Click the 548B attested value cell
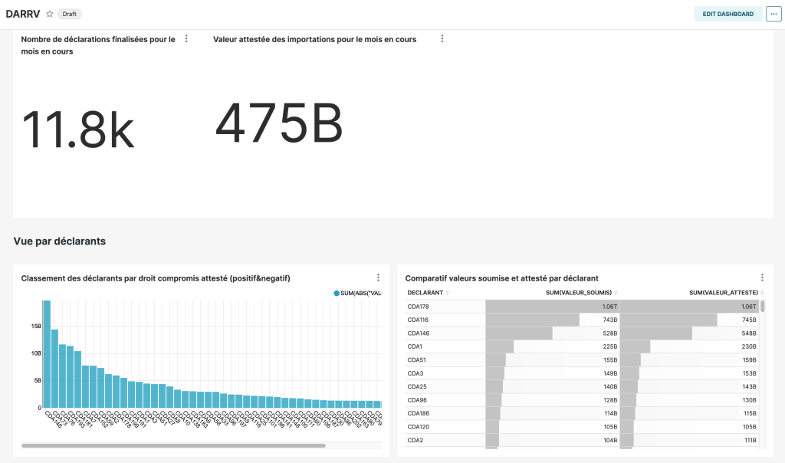Image resolution: width=785 pixels, height=463 pixels. (690, 333)
